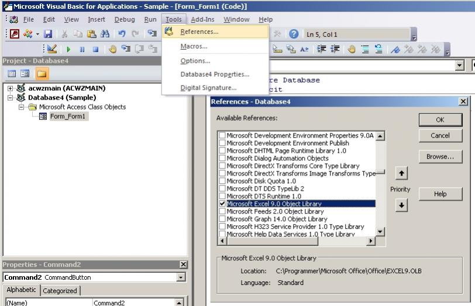The image size is (475, 306).
Task: Click the Break pause icon
Action: point(82,49)
